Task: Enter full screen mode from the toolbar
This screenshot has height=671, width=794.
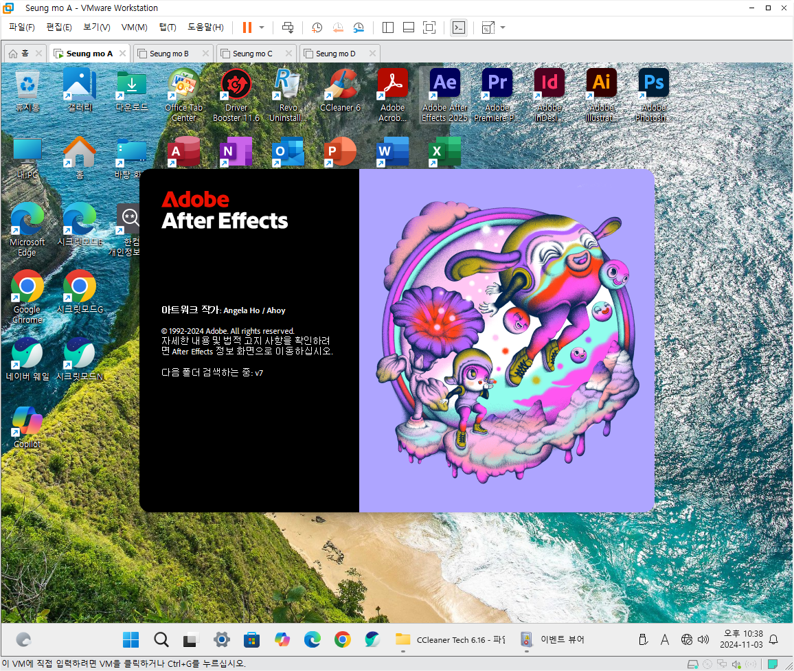Action: (429, 27)
